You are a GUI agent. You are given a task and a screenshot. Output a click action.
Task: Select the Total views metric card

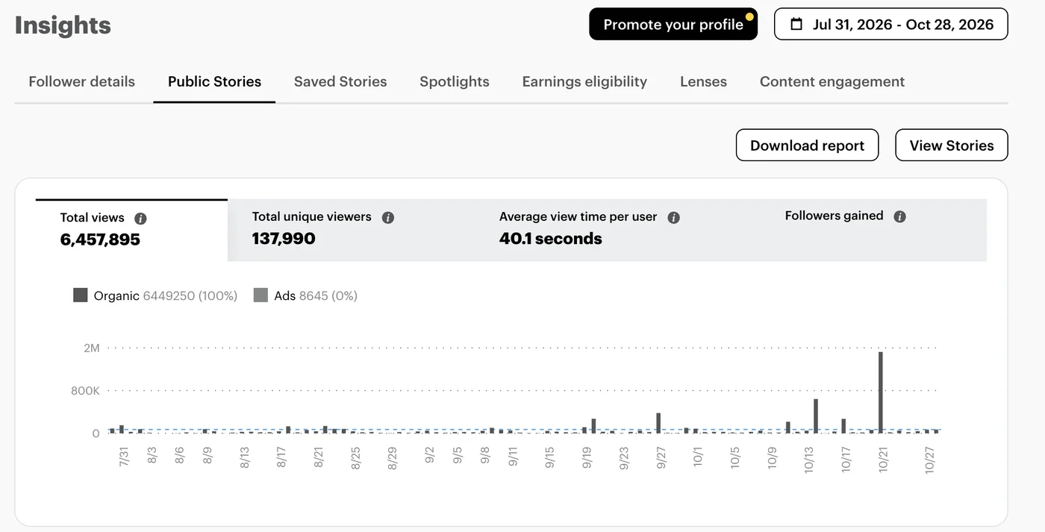[x=131, y=230]
